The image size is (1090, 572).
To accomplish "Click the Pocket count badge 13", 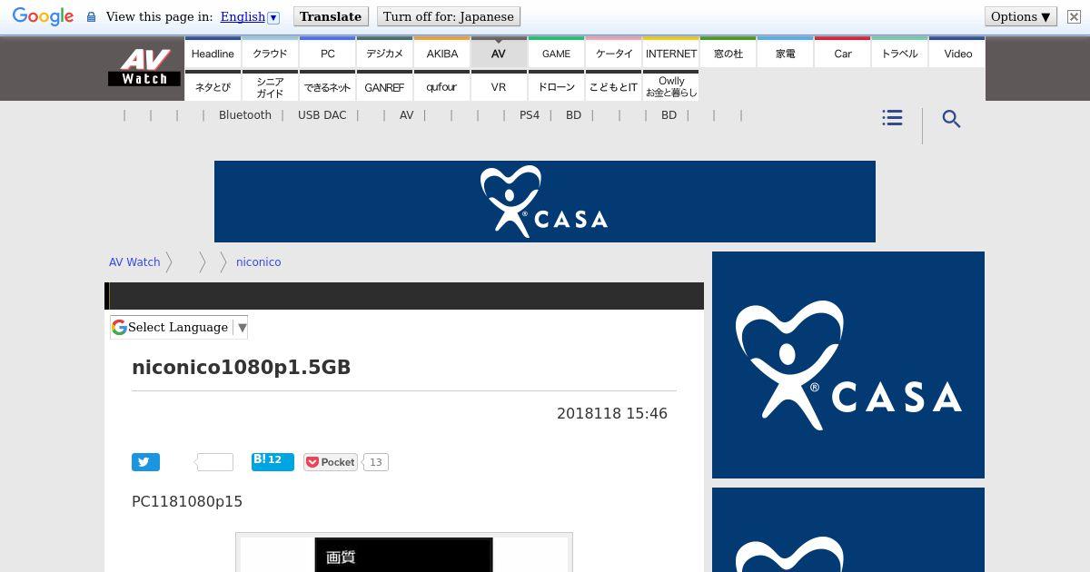I will 375,462.
